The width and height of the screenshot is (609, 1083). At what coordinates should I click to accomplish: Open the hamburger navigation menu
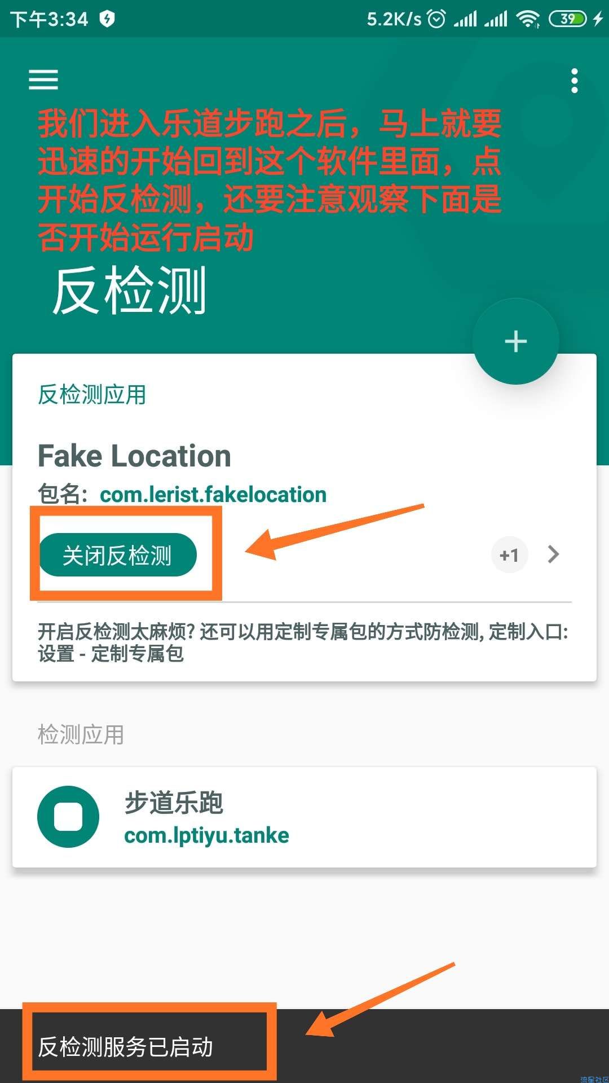(43, 80)
